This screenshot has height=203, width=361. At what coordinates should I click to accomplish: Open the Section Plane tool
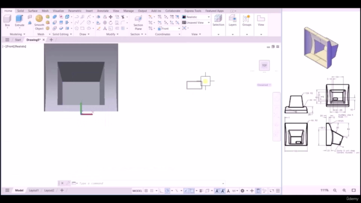click(138, 23)
